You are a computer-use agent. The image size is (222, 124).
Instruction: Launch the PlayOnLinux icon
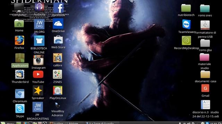(x=58, y=91)
